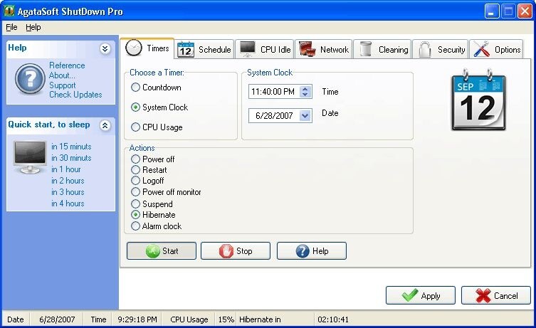Choose the Logoff action
The height and width of the screenshot is (328, 536).
click(x=147, y=181)
